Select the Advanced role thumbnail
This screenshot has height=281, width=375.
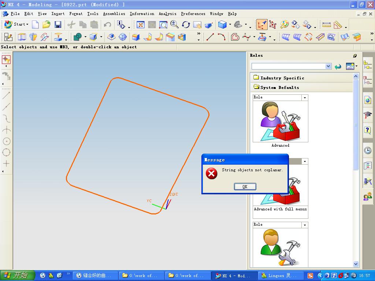click(x=280, y=121)
